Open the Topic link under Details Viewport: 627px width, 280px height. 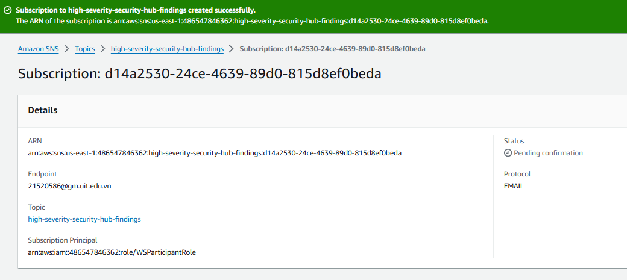[84, 219]
